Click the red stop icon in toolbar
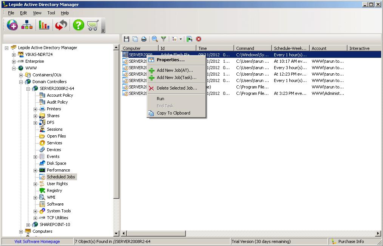This screenshot has height=246, width=383. [199, 39]
